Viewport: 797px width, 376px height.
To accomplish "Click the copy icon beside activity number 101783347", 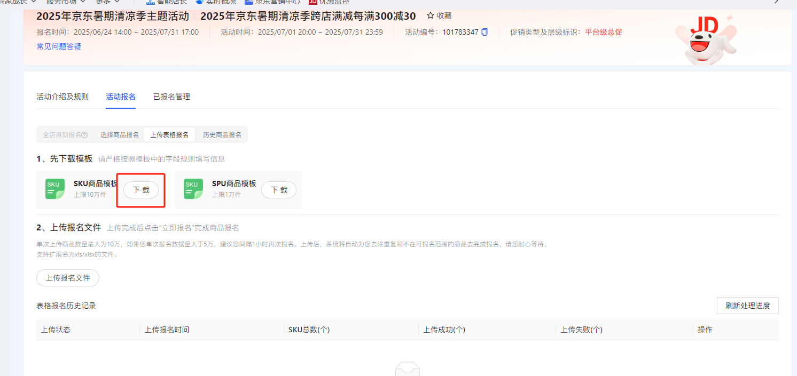I will pos(485,32).
